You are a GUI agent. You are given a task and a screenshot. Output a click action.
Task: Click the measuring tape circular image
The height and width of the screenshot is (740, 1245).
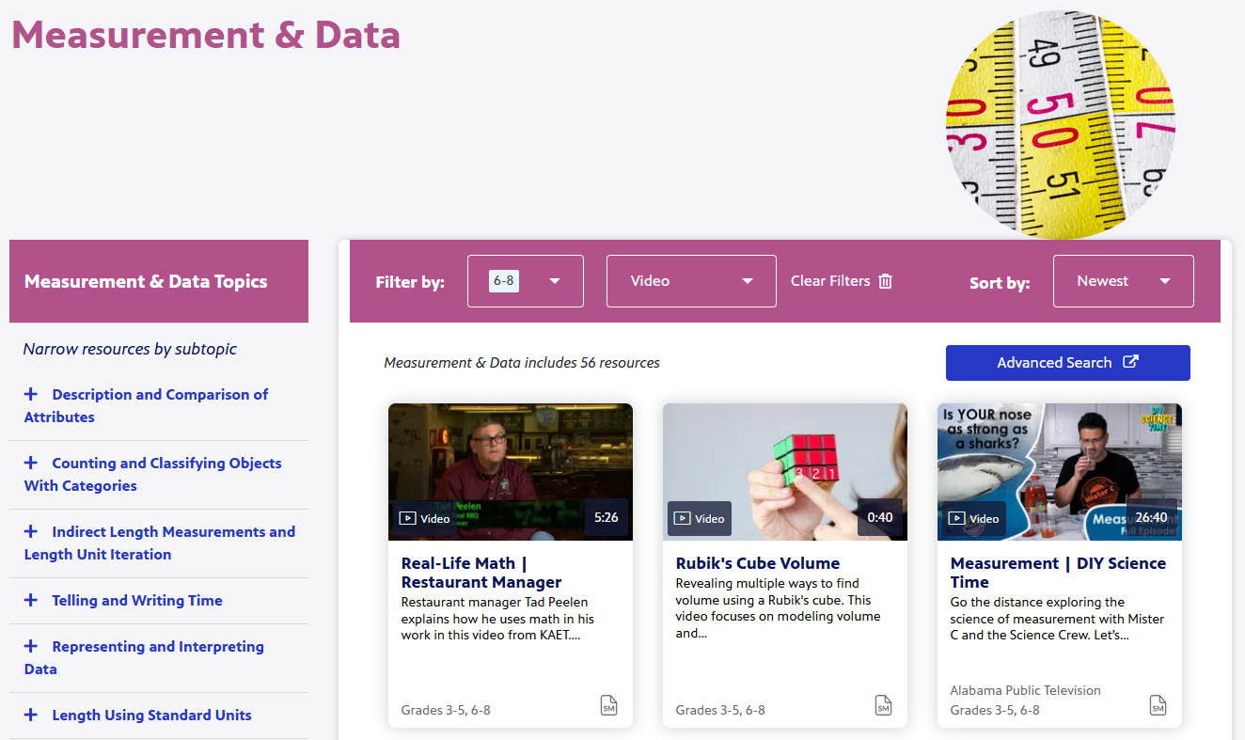tap(1061, 124)
